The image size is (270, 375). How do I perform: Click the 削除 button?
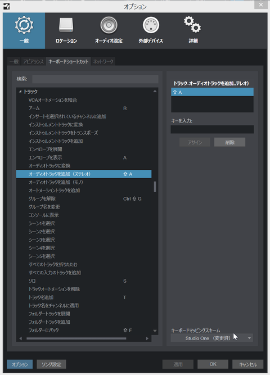(x=230, y=142)
